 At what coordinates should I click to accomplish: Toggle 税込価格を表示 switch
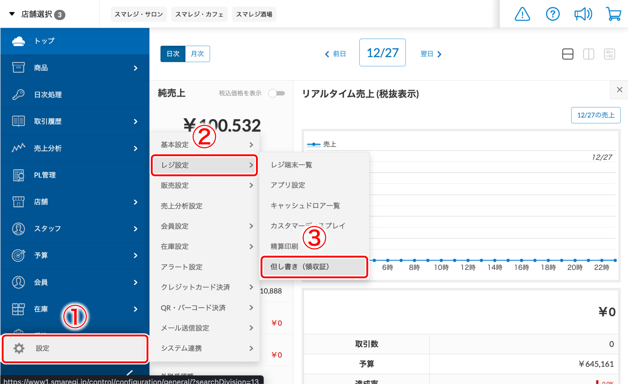tap(277, 93)
